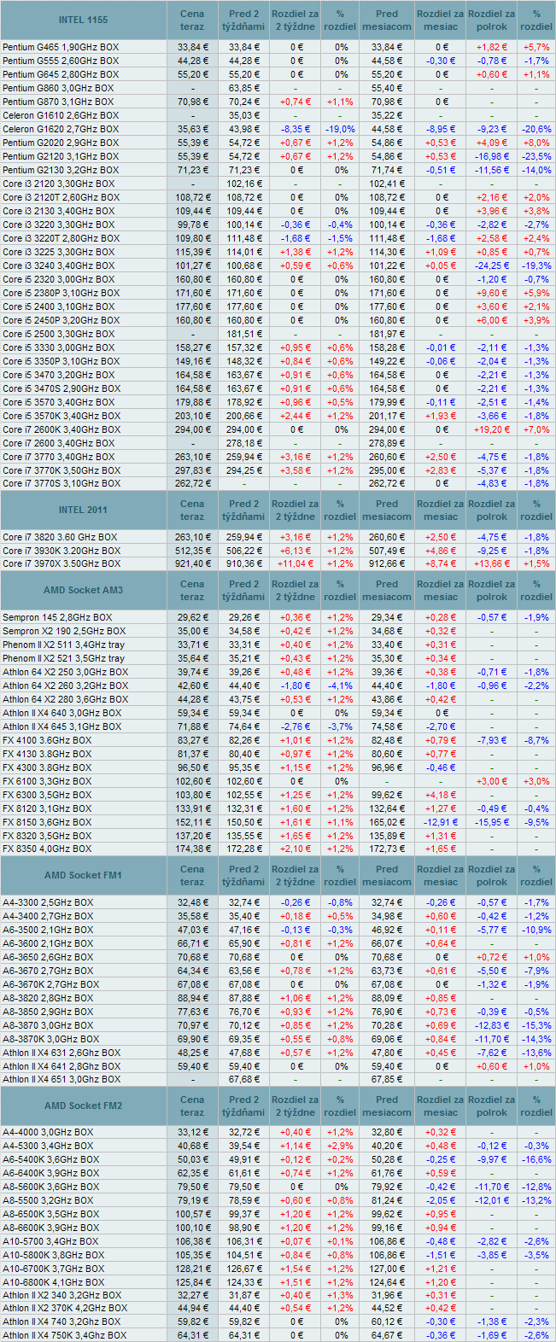The width and height of the screenshot is (556, 1342).
Task: Click the +11,04 € two-week difference cell
Action: click(296, 563)
